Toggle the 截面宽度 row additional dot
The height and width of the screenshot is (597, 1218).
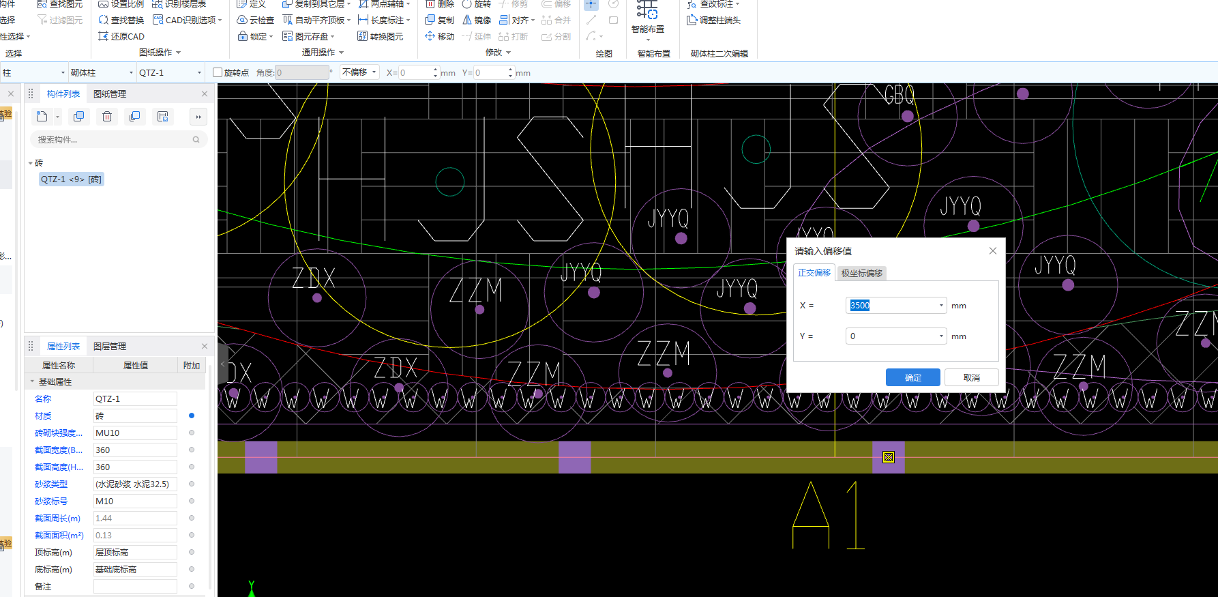(192, 450)
